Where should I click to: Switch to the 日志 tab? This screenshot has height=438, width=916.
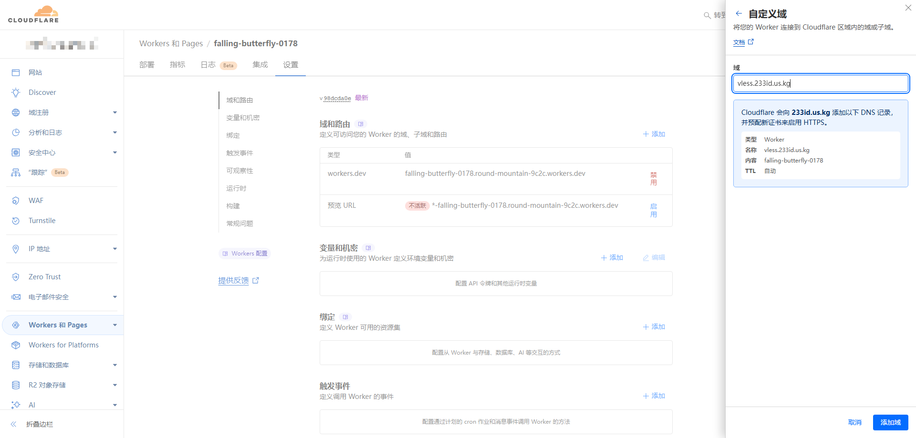[x=208, y=65]
